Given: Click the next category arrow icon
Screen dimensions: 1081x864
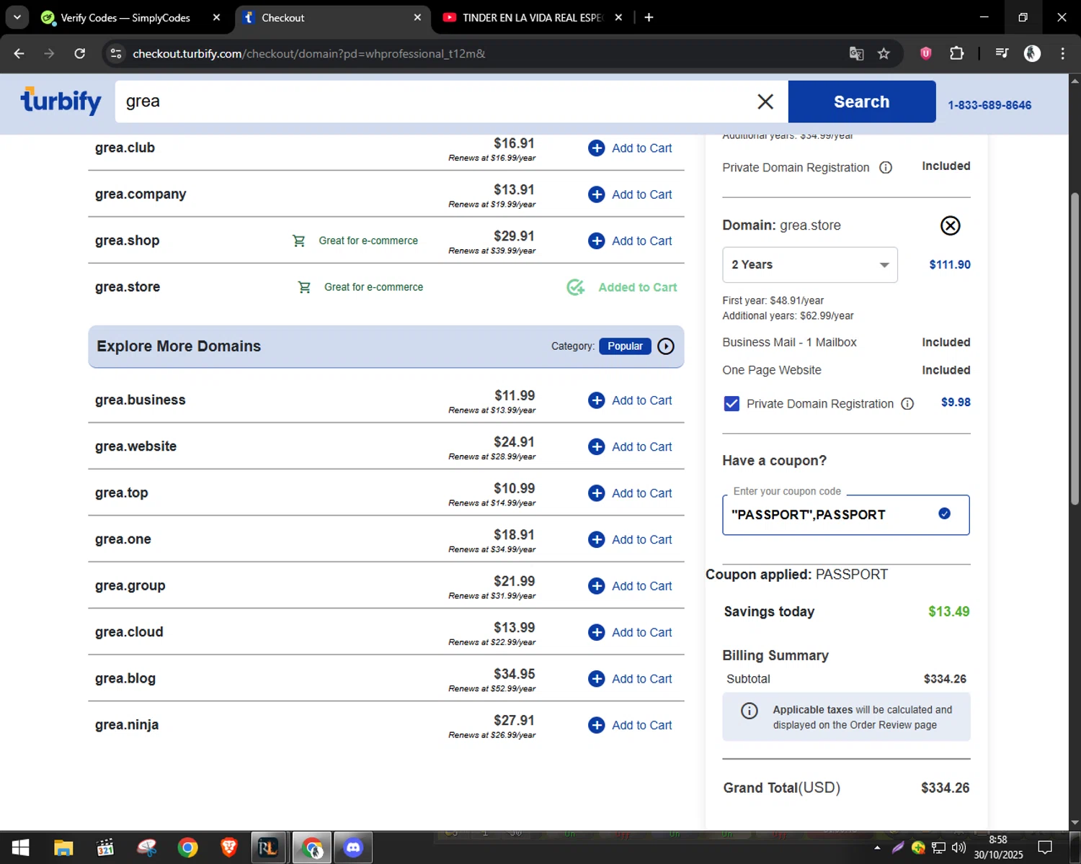Looking at the screenshot, I should coord(666,346).
